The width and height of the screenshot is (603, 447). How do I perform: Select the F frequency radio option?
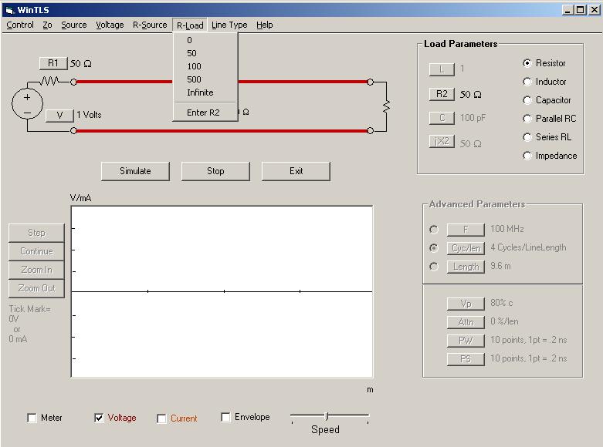pos(434,229)
